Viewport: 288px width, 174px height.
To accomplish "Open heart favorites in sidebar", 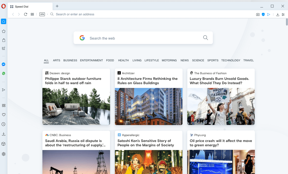I will 3,115.
